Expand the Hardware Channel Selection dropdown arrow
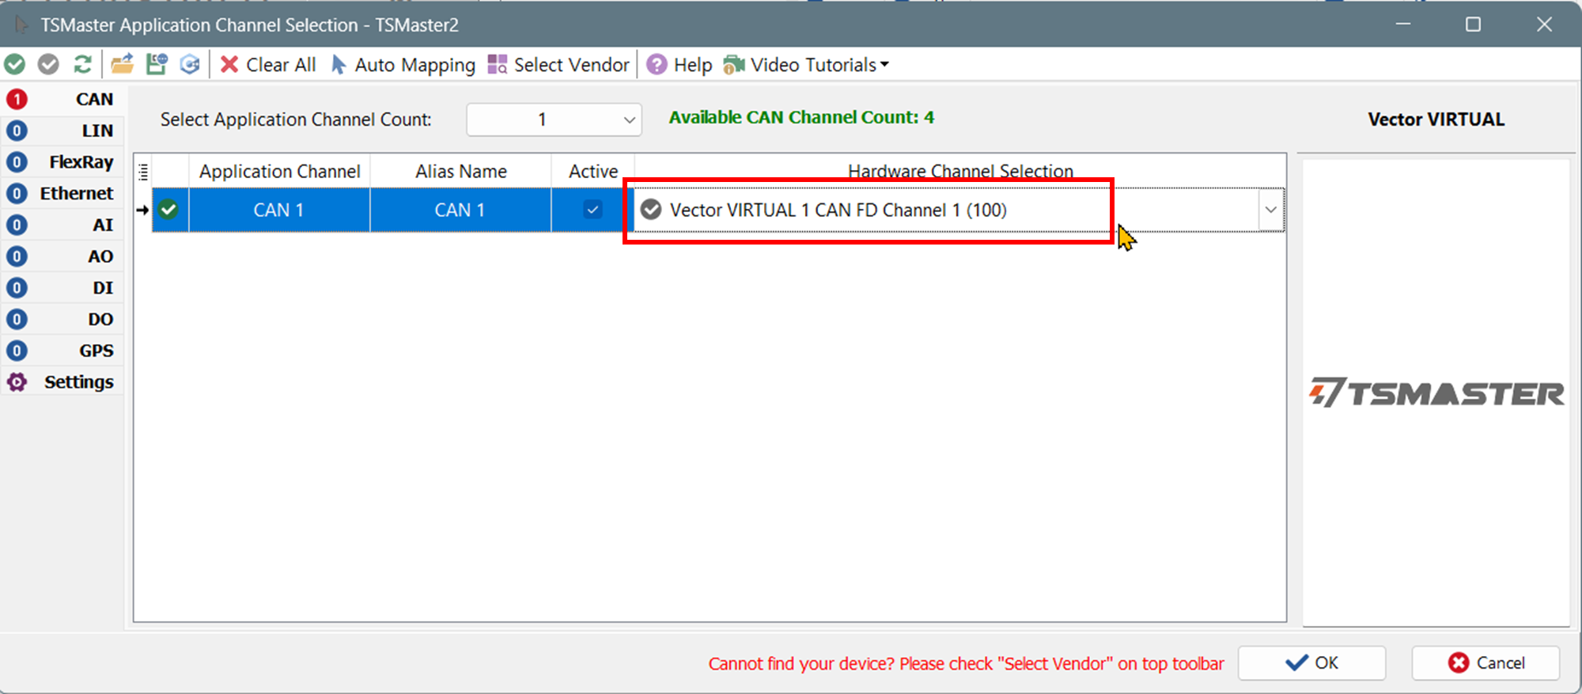This screenshot has width=1582, height=694. pyautogui.click(x=1270, y=210)
